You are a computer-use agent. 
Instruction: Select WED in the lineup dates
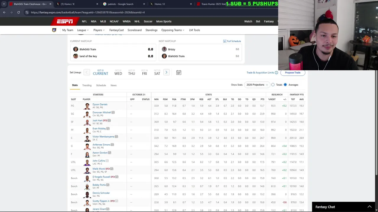(118, 72)
